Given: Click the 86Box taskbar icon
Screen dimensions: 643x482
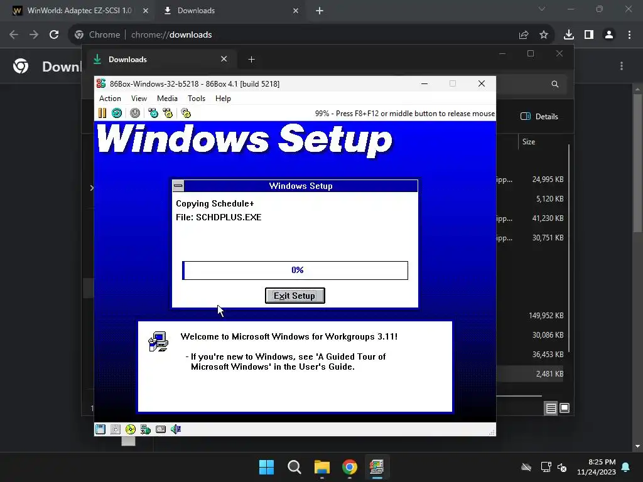Looking at the screenshot, I should pyautogui.click(x=377, y=467).
